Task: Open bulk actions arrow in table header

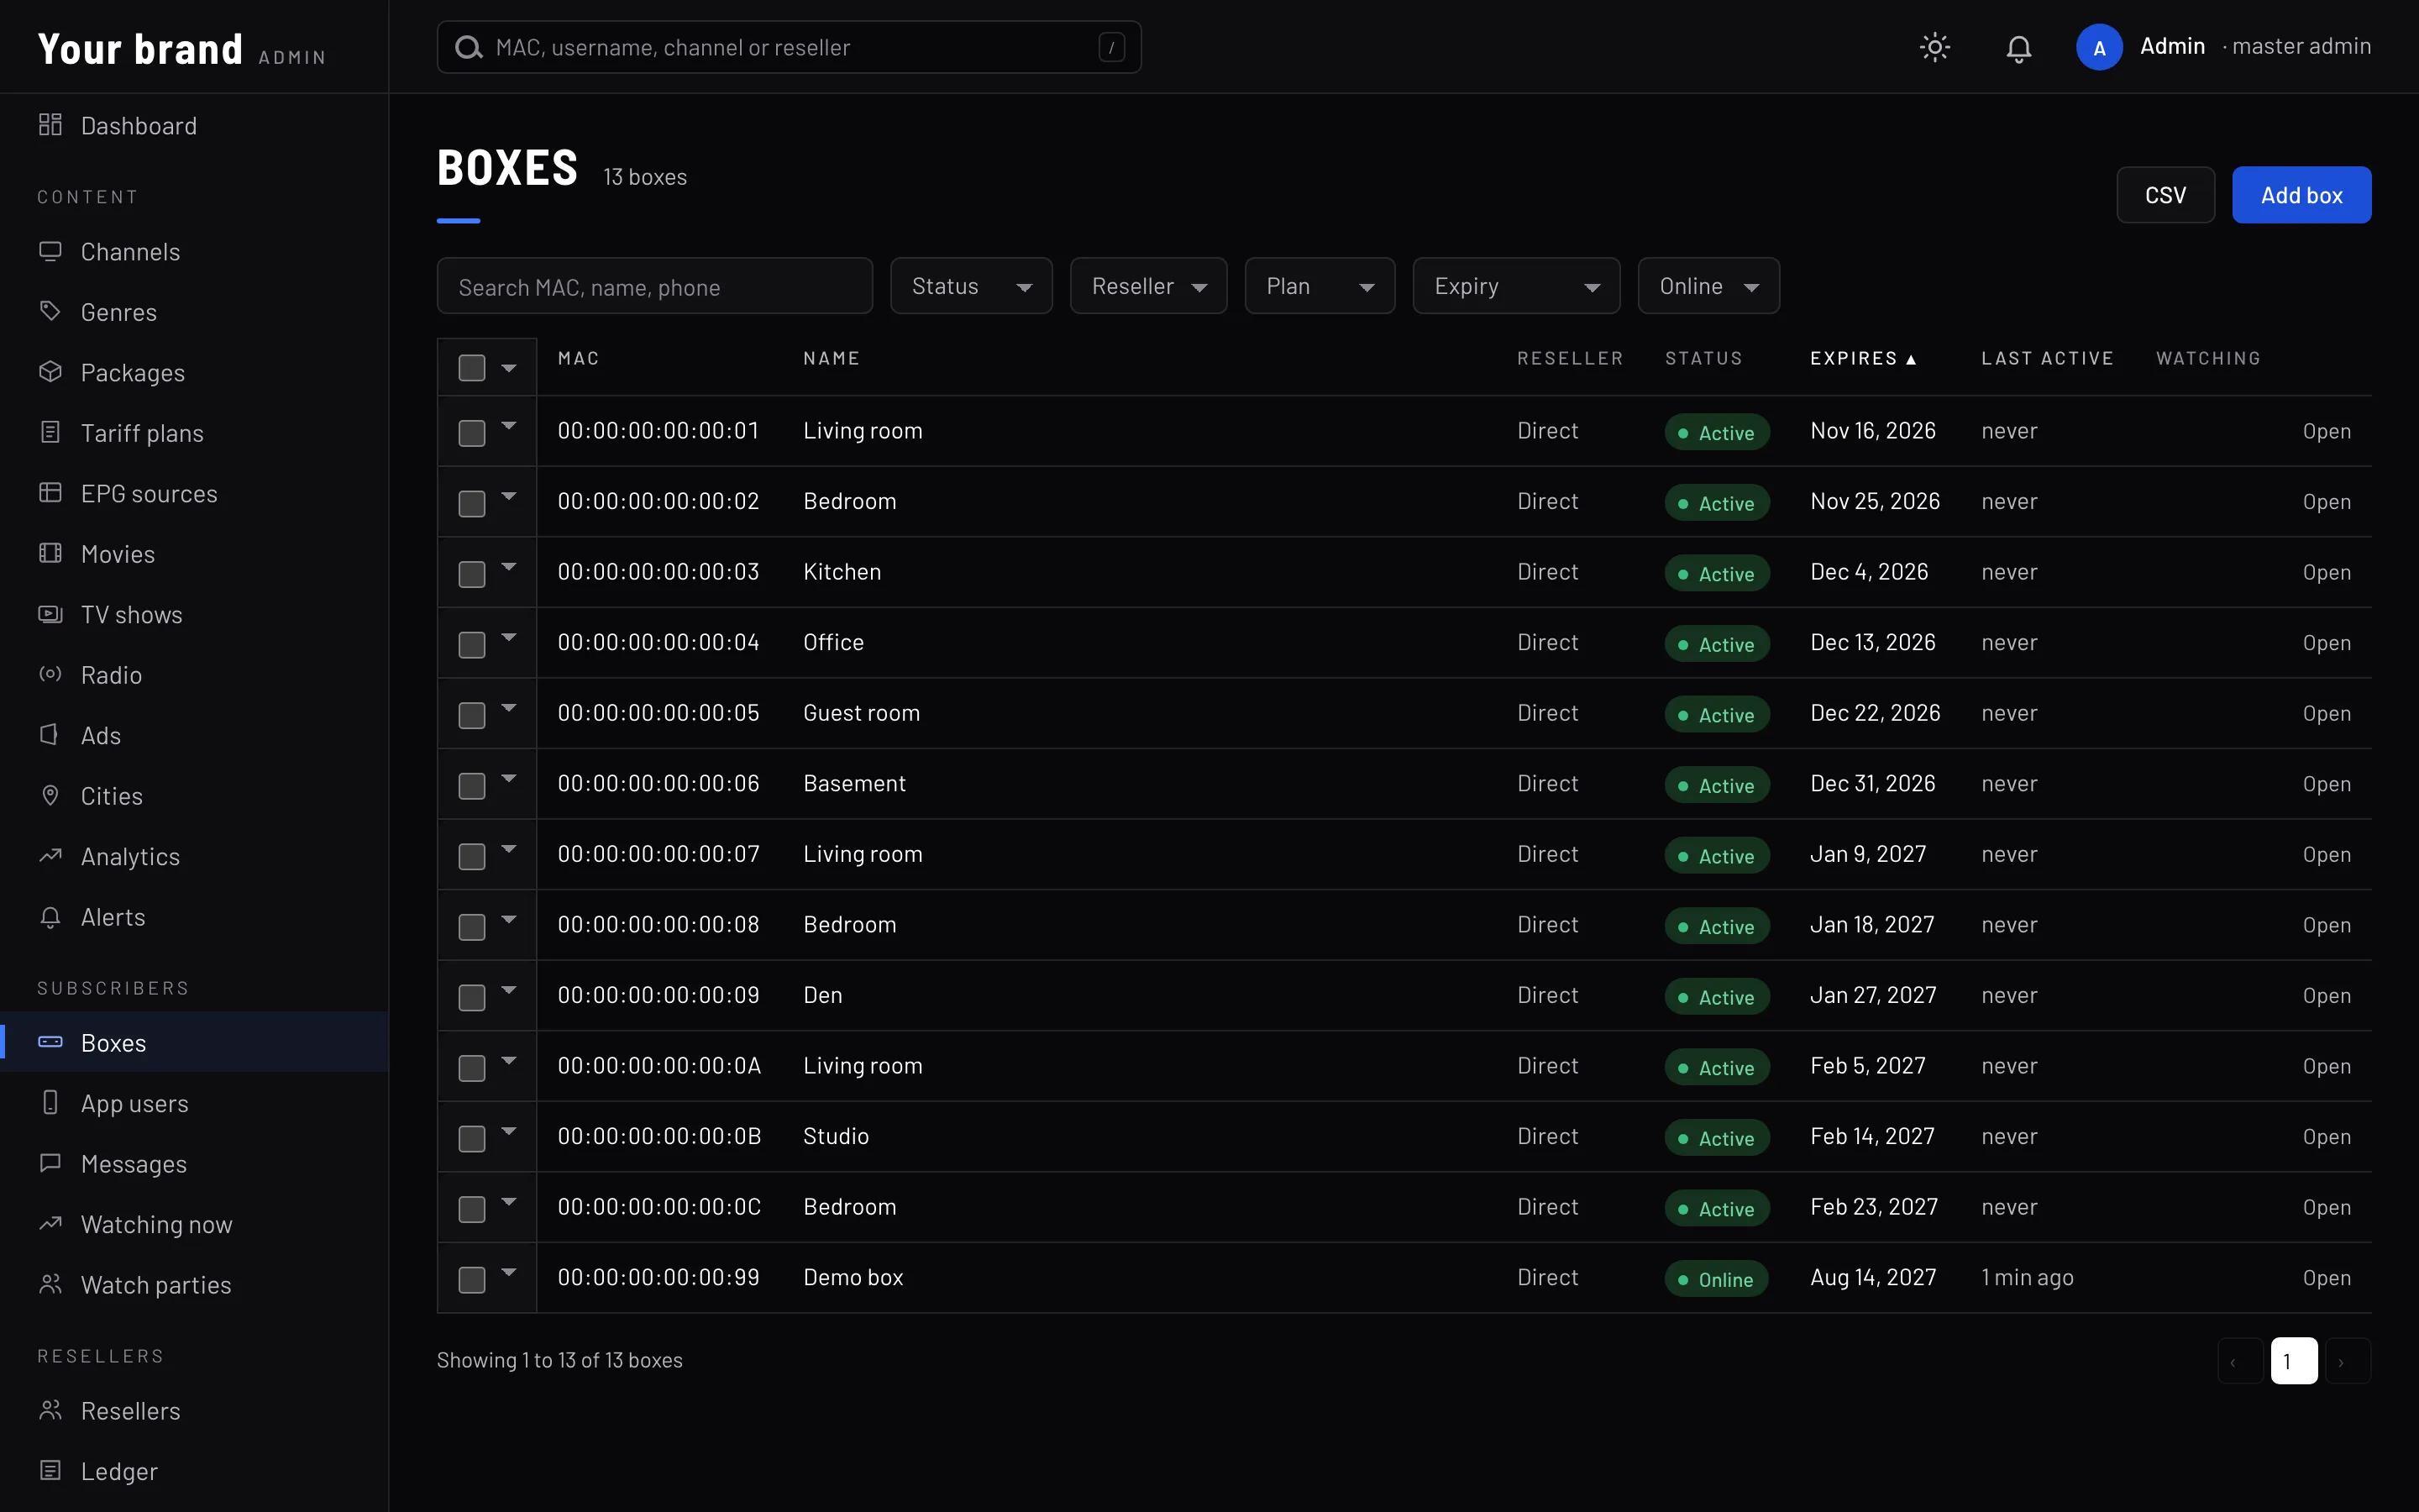Action: pos(509,368)
